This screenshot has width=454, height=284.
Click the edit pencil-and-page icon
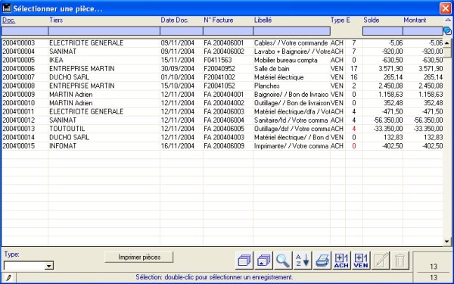[381, 260]
